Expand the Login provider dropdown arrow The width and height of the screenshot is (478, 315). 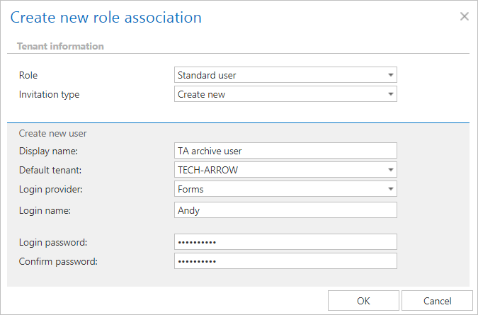coord(390,189)
